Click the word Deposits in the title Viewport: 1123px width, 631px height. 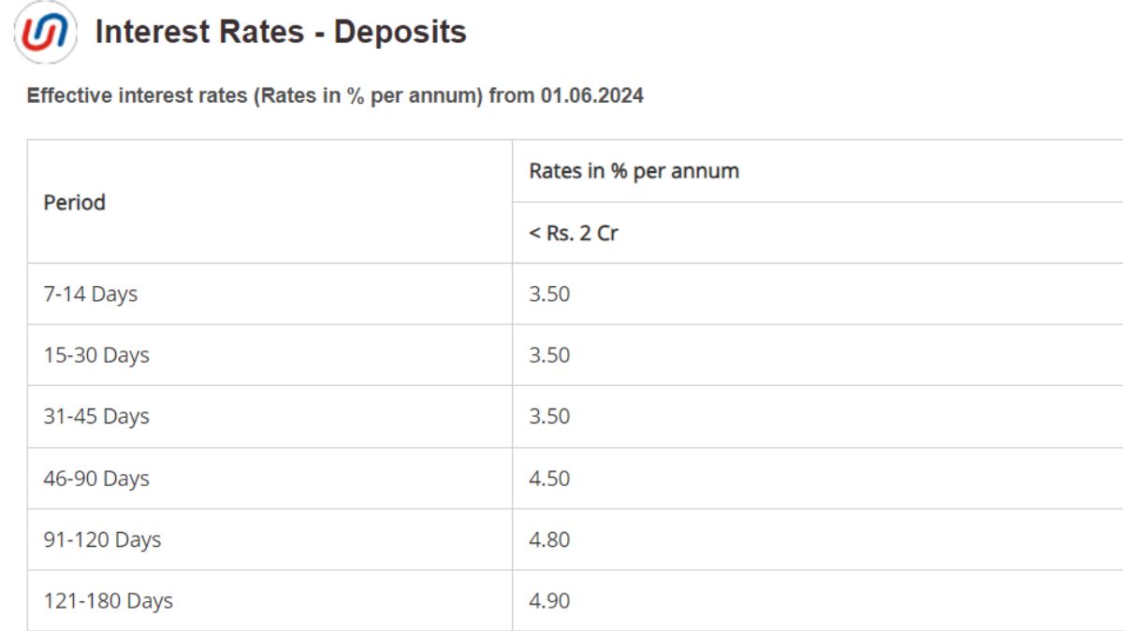(401, 32)
